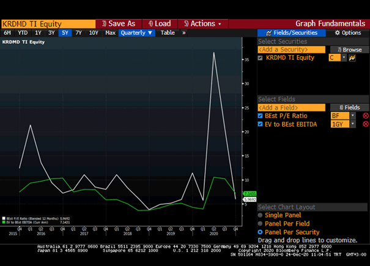
Task: Select the Panel Per Security layout
Action: pos(260,232)
